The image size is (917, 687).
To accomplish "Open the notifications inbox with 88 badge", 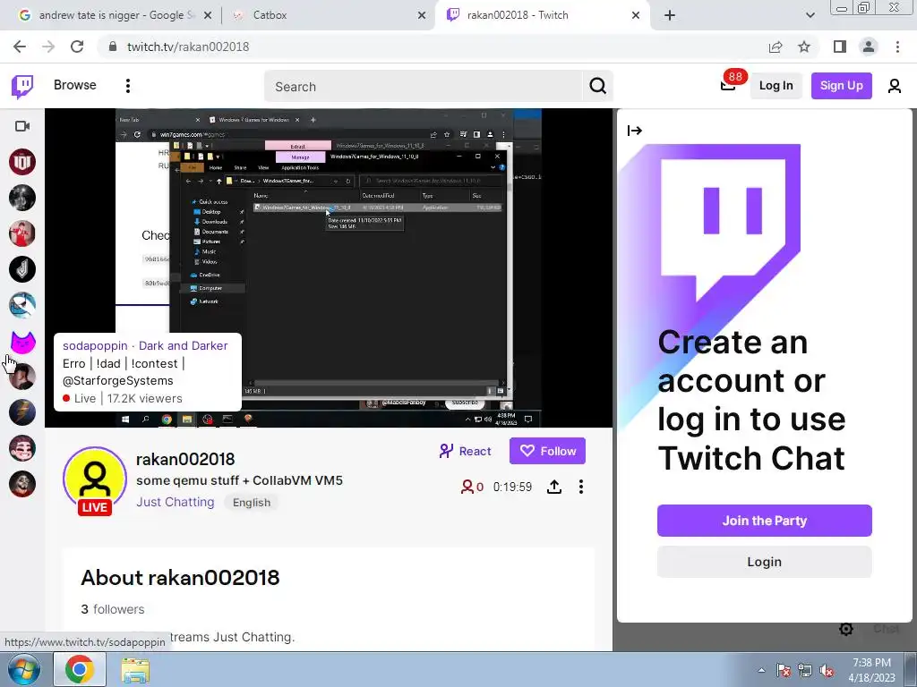I will (728, 85).
